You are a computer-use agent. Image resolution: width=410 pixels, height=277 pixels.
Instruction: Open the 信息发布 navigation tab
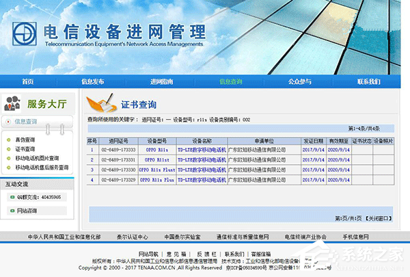click(x=92, y=81)
